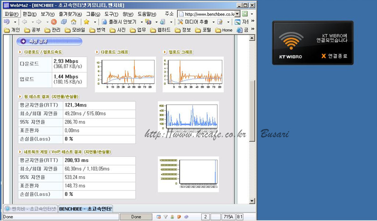The width and height of the screenshot is (377, 221).
Task: Expand the undo button dropdown arrow
Action: pos(15,22)
